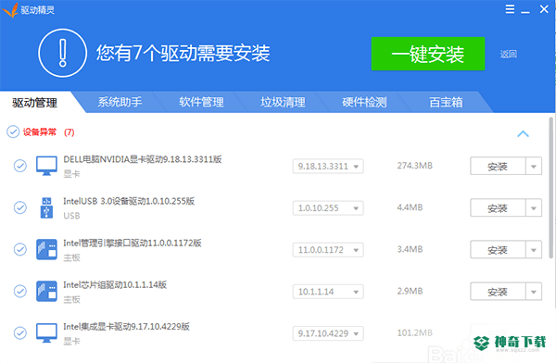Open install options arrow for Intel chipset driver
The height and width of the screenshot is (363, 556).
(x=534, y=292)
